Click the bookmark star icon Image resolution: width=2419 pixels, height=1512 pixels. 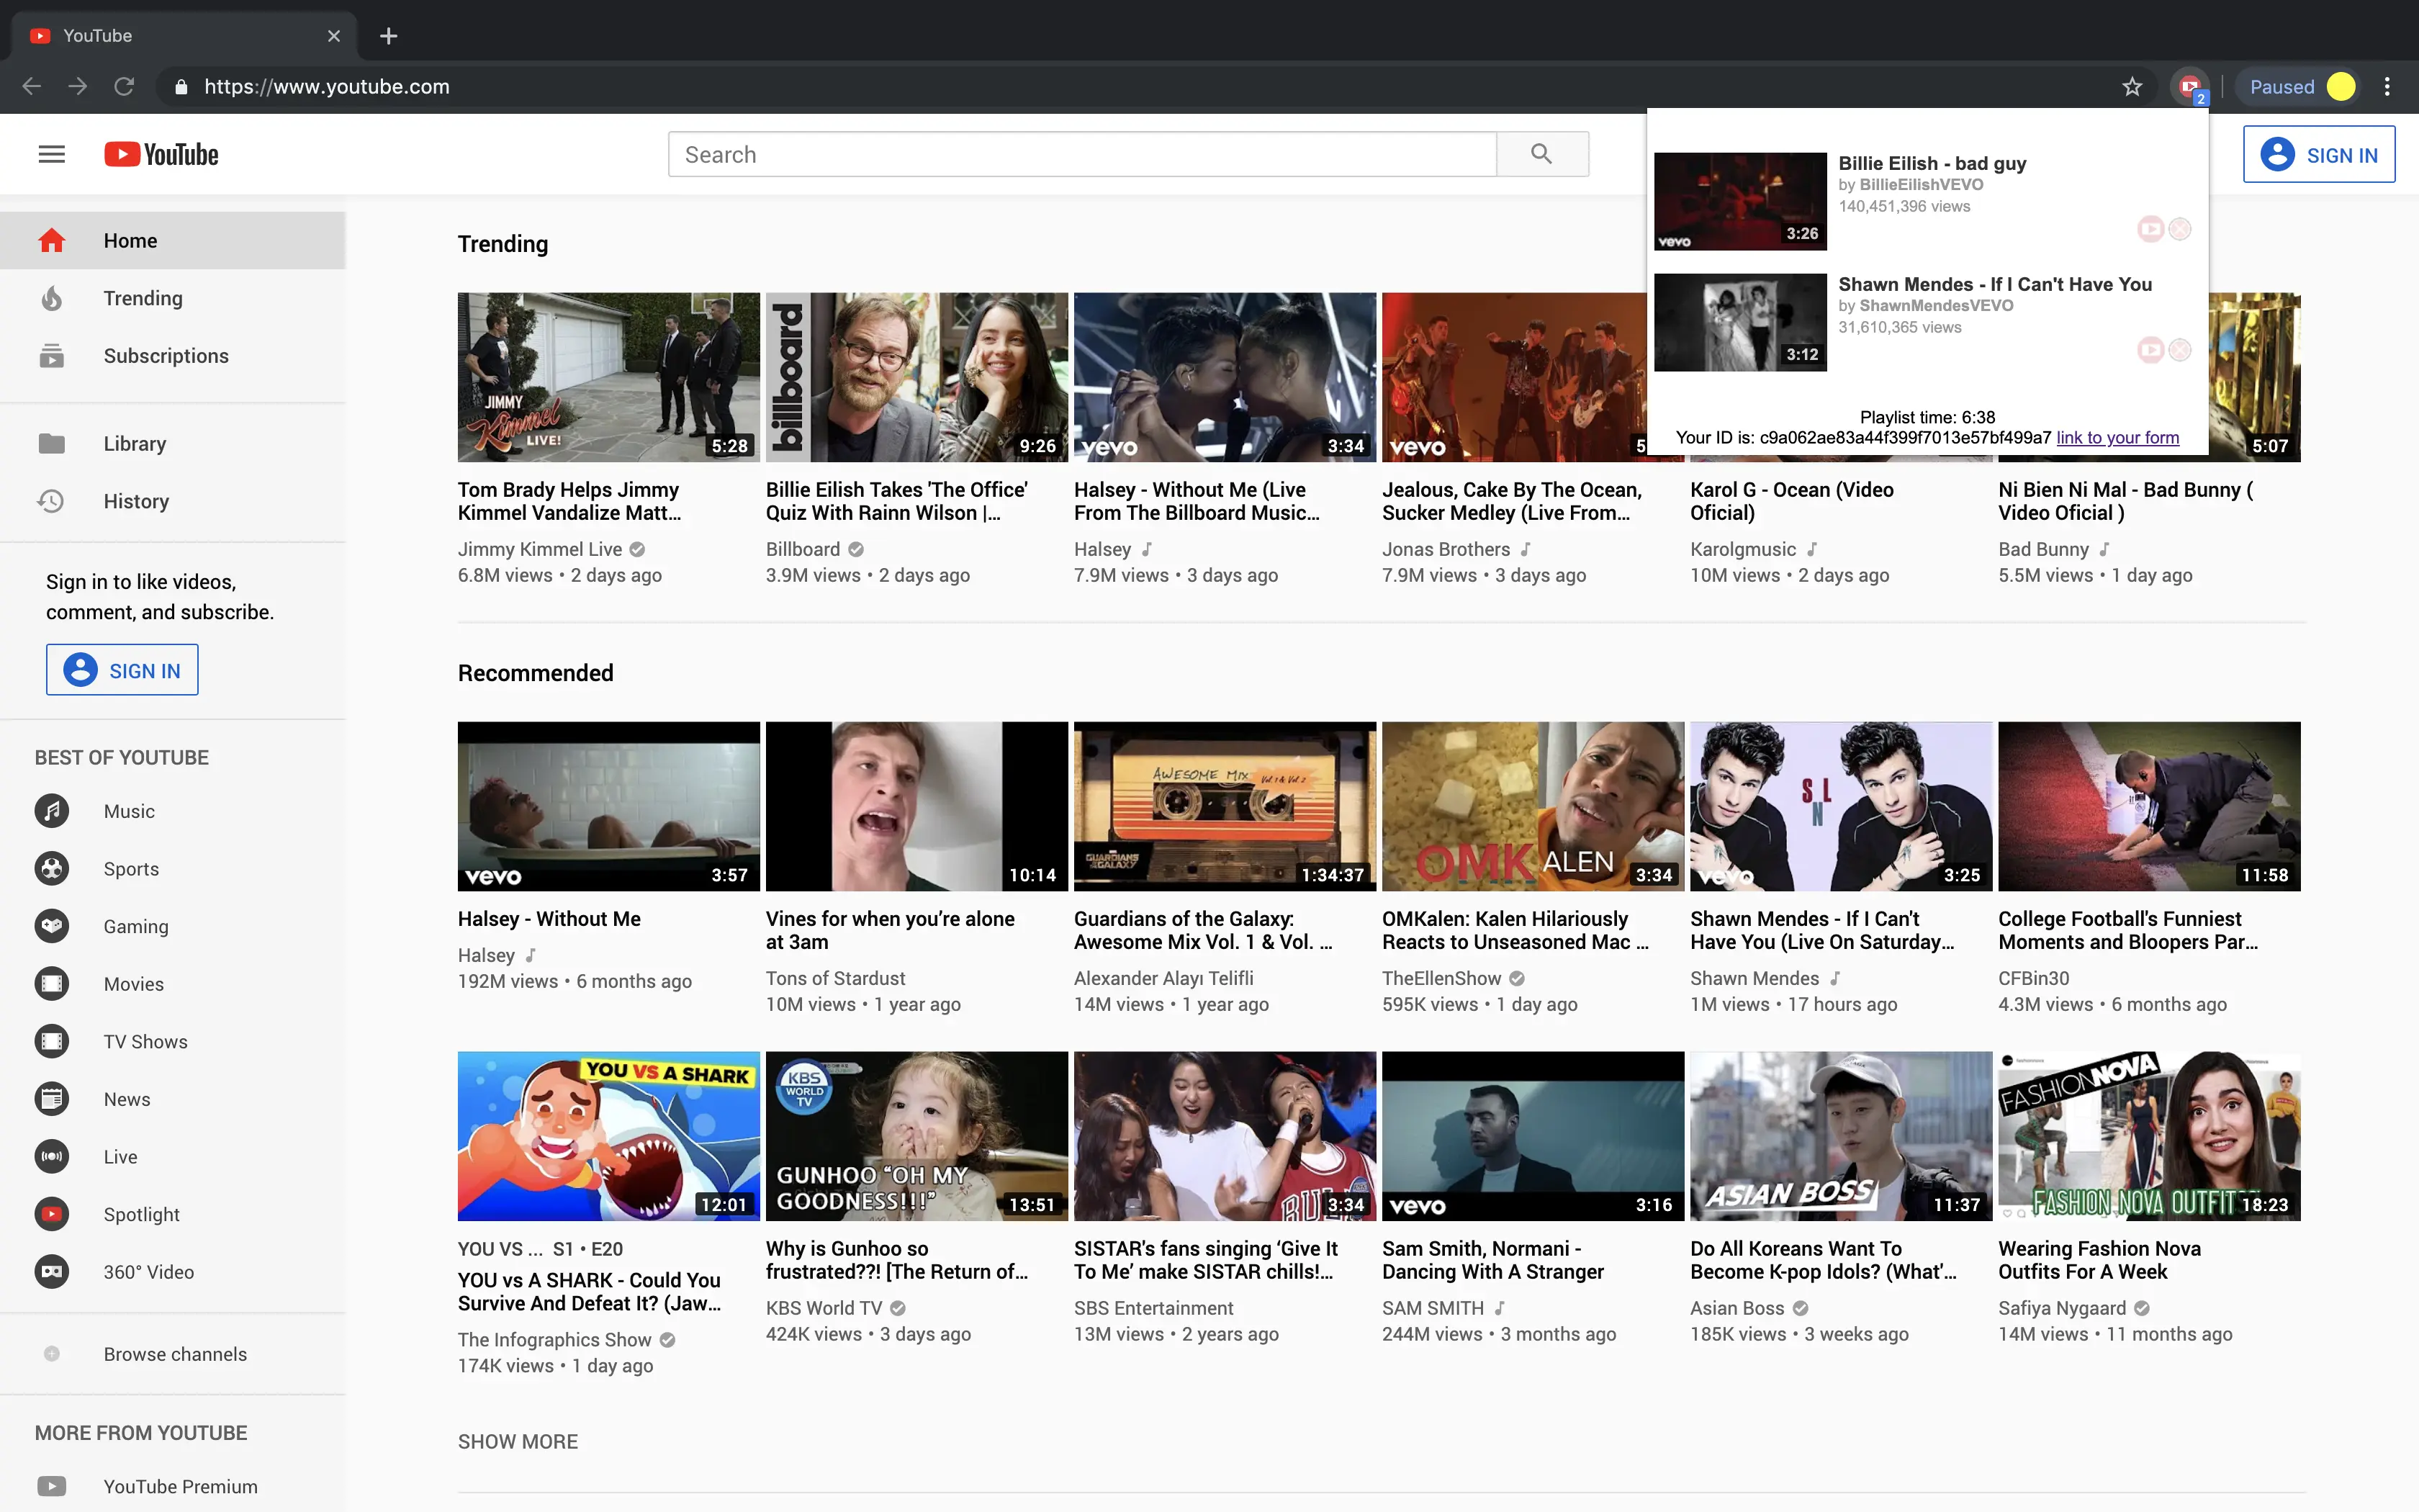(x=2132, y=87)
